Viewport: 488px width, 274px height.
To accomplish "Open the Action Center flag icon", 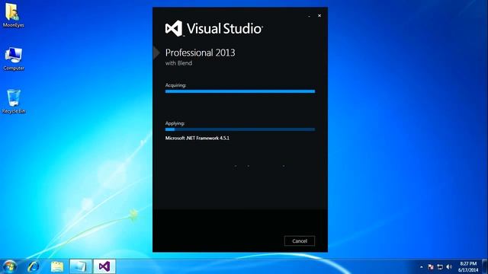I will tap(431, 267).
